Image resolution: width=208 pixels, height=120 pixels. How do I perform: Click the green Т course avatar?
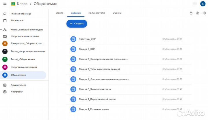(5, 59)
